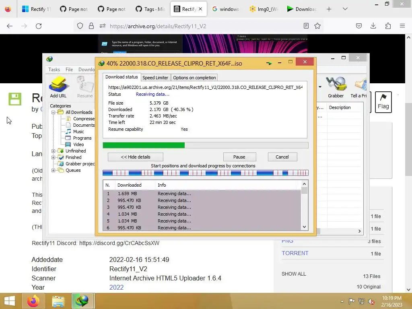Open a new tab with the plus icon

point(329,9)
